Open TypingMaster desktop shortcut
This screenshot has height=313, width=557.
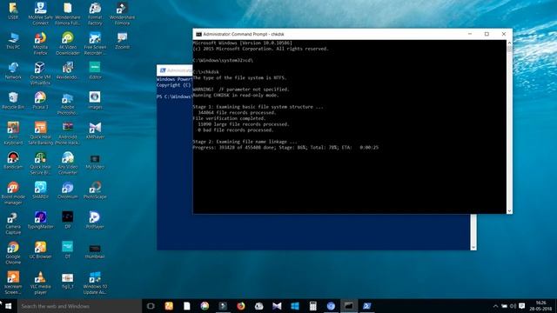41,220
